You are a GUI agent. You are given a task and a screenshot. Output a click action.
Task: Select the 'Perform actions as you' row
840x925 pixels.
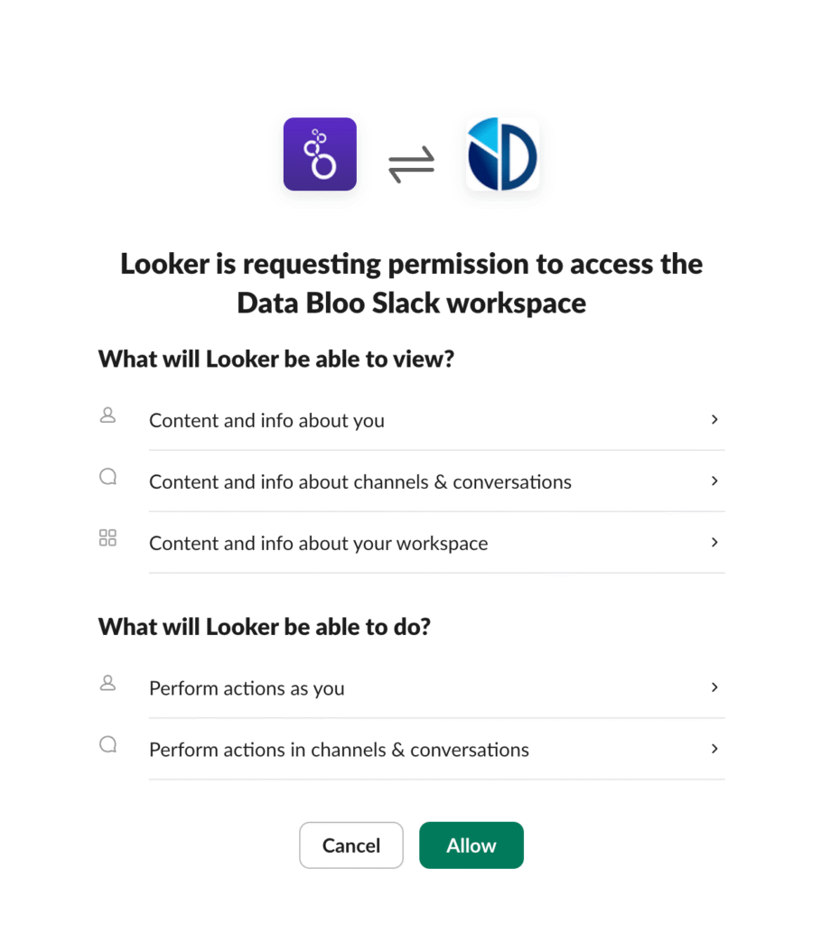[247, 688]
